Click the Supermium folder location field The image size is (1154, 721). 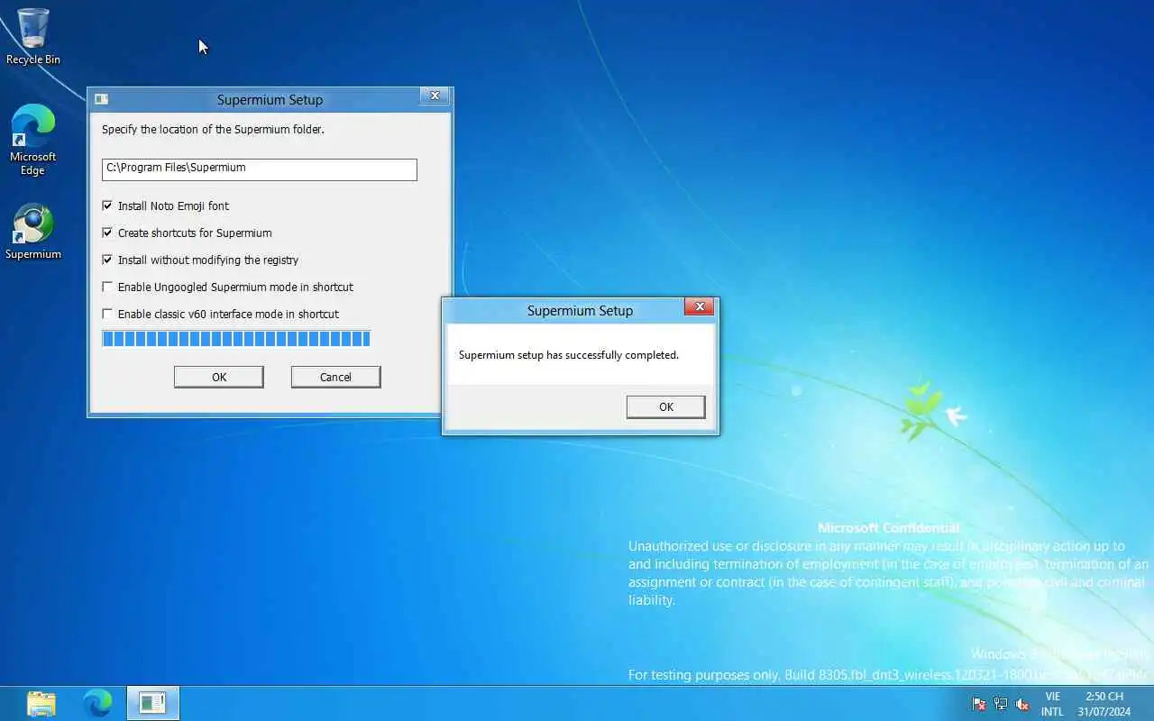tap(260, 169)
